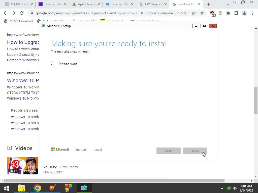
Task: View site info via the padlock icon
Action: pyautogui.click(x=32, y=13)
